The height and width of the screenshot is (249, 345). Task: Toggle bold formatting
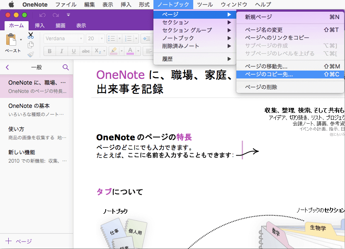tap(49, 51)
